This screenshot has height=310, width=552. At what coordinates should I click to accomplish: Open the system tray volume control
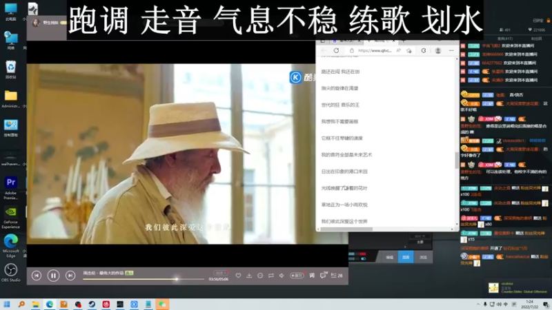(x=499, y=304)
